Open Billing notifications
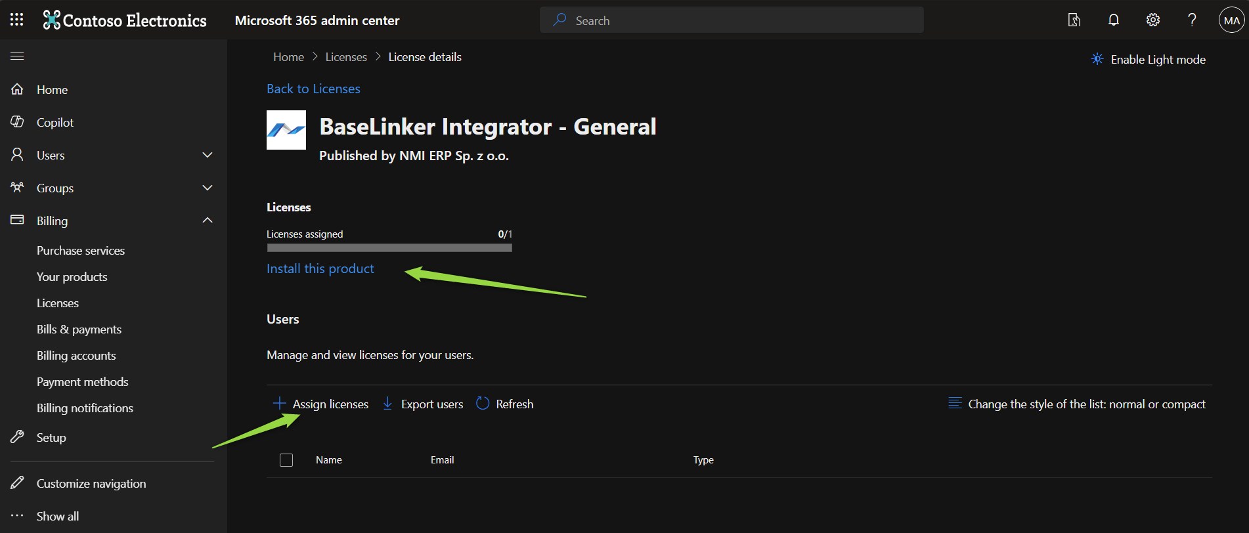Viewport: 1249px width, 533px height. pyautogui.click(x=85, y=408)
